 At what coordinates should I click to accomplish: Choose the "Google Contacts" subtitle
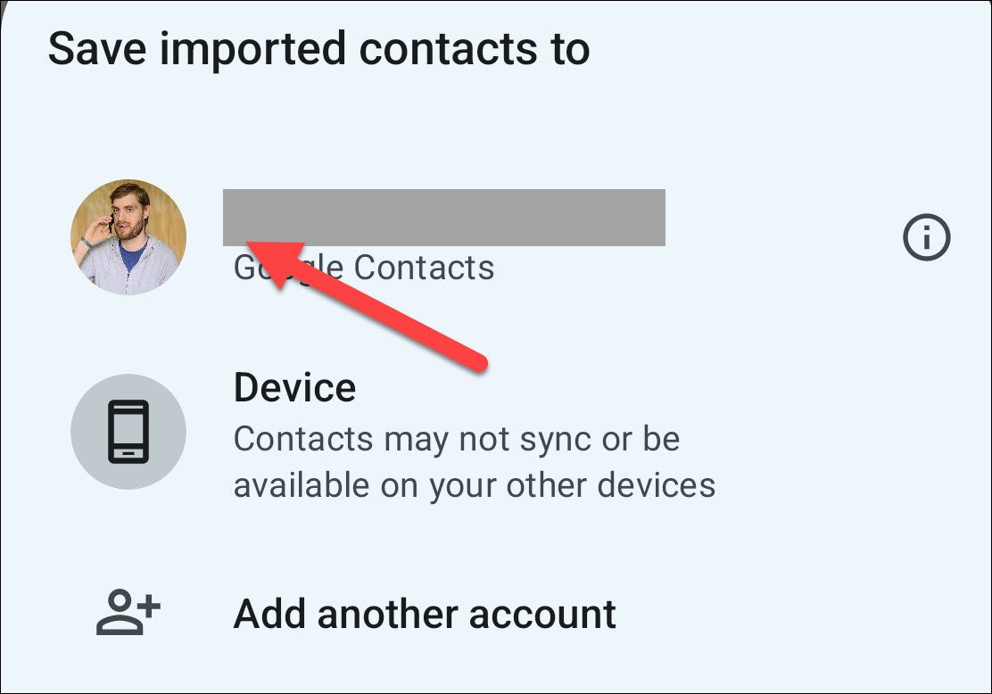tap(364, 268)
